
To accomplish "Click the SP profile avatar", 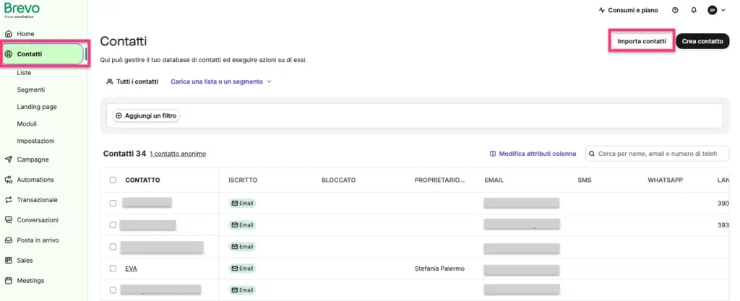I will click(712, 10).
